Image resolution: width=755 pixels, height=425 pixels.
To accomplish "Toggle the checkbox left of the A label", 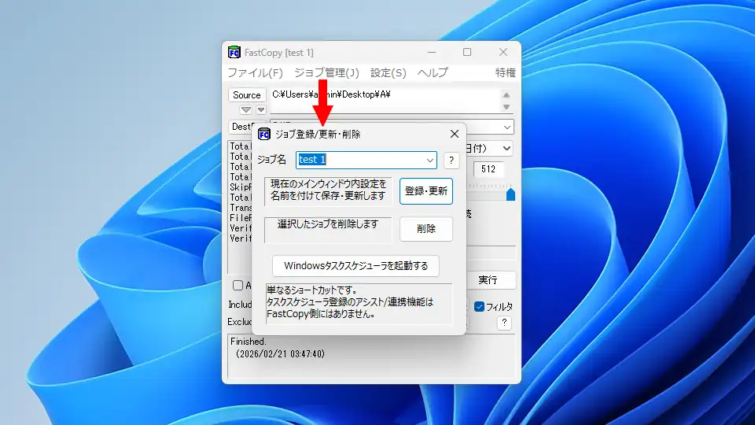I will [238, 285].
